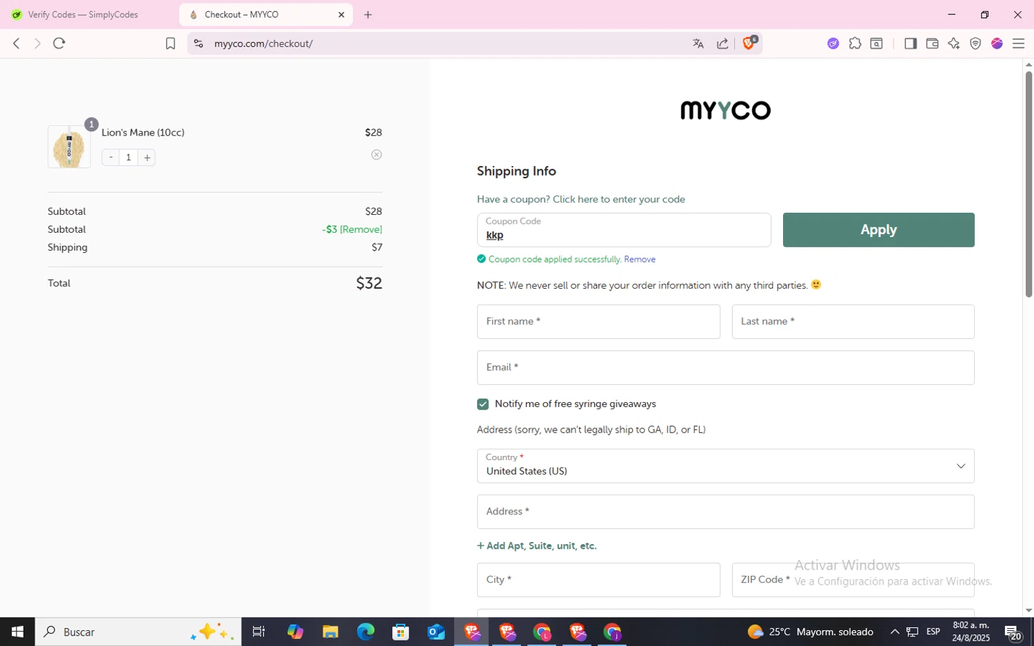Decrease Lion's Mane quantity with minus

coord(110,158)
